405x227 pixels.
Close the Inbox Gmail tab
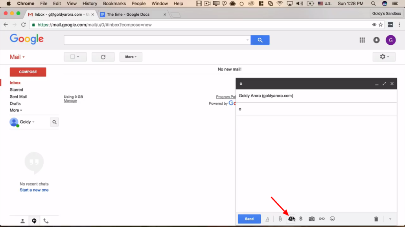coord(93,15)
